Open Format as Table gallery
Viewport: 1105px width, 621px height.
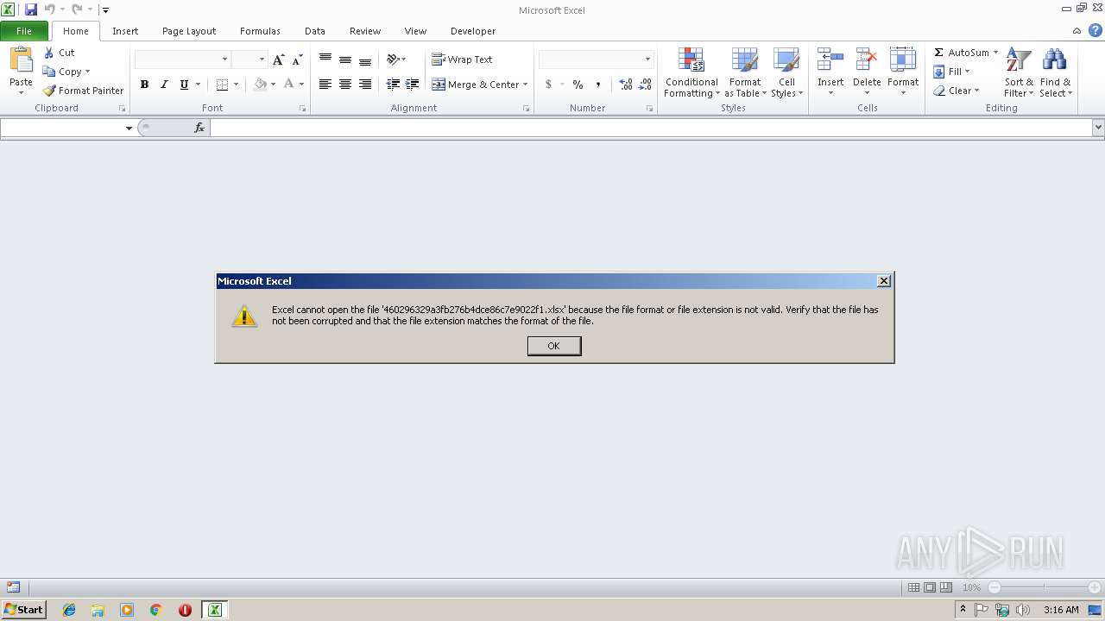(745, 72)
